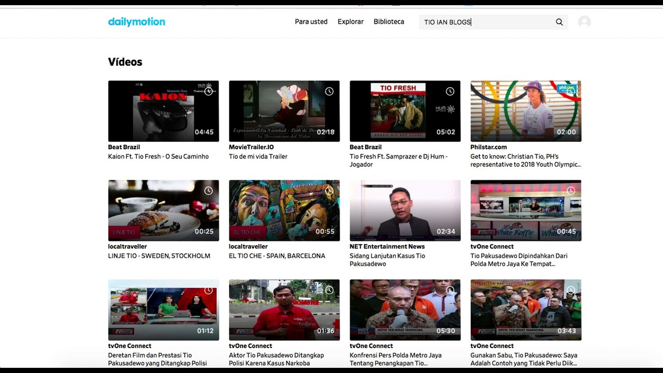Open the 01:36 reporter in red thumbnail
This screenshot has height=373, width=663.
point(284,310)
